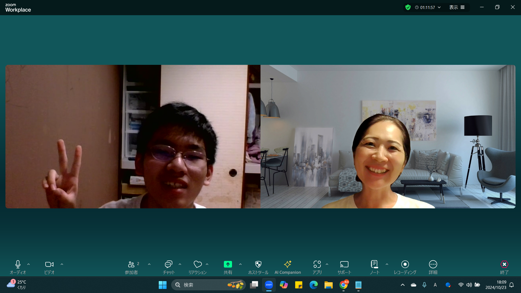The width and height of the screenshot is (521, 293).
Task: Open OneDrive cloud tray icon
Action: pyautogui.click(x=414, y=285)
